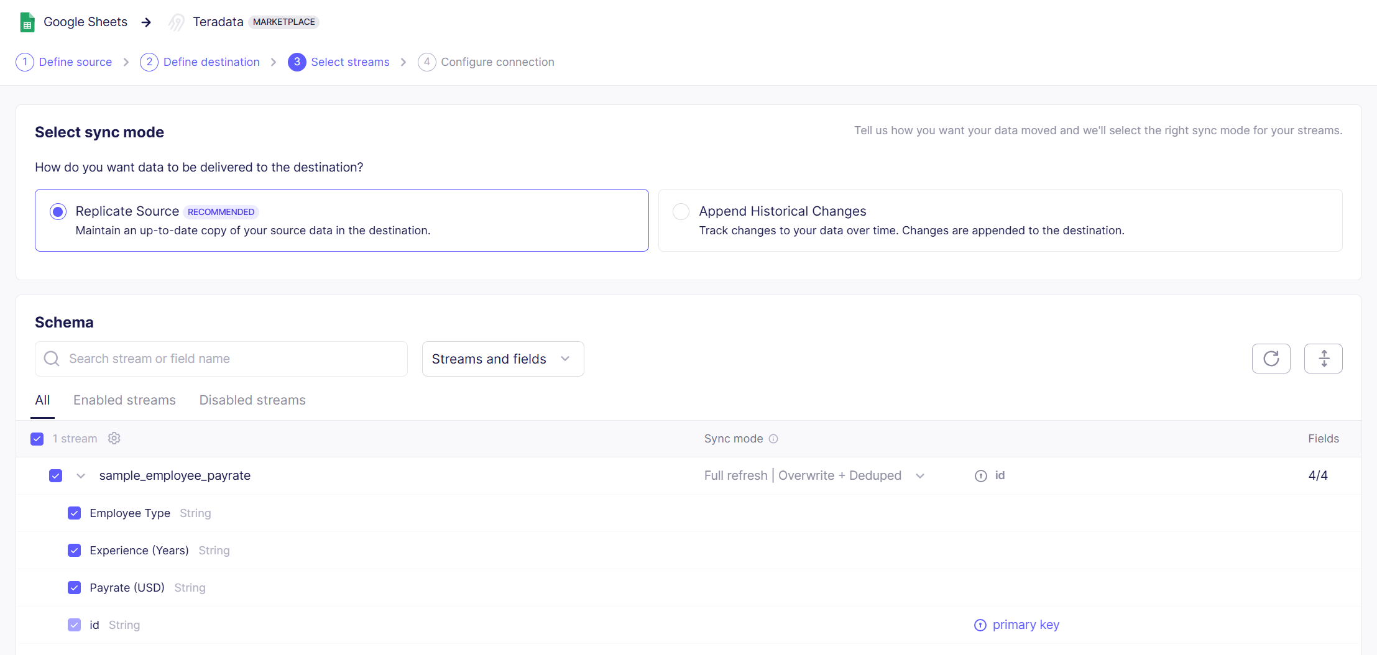Switch to the Enabled streams tab

pyautogui.click(x=124, y=400)
